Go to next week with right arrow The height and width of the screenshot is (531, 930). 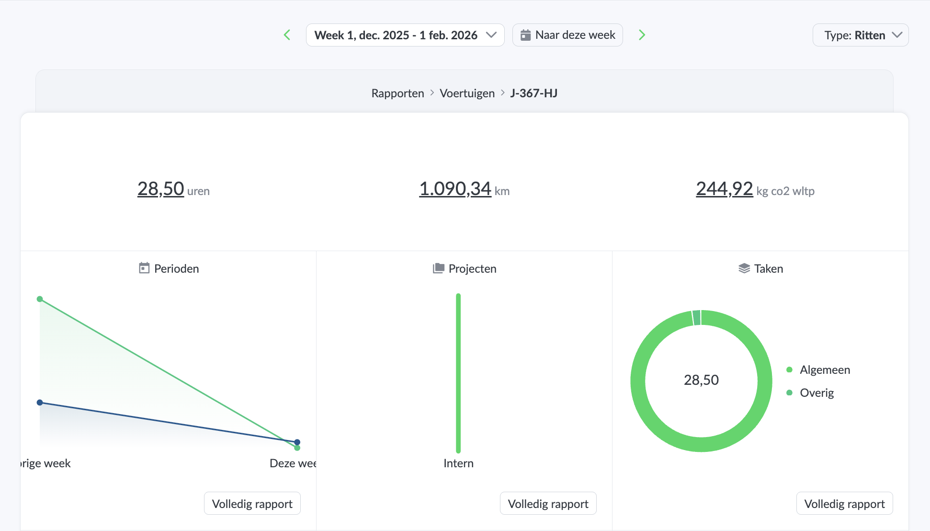point(642,35)
